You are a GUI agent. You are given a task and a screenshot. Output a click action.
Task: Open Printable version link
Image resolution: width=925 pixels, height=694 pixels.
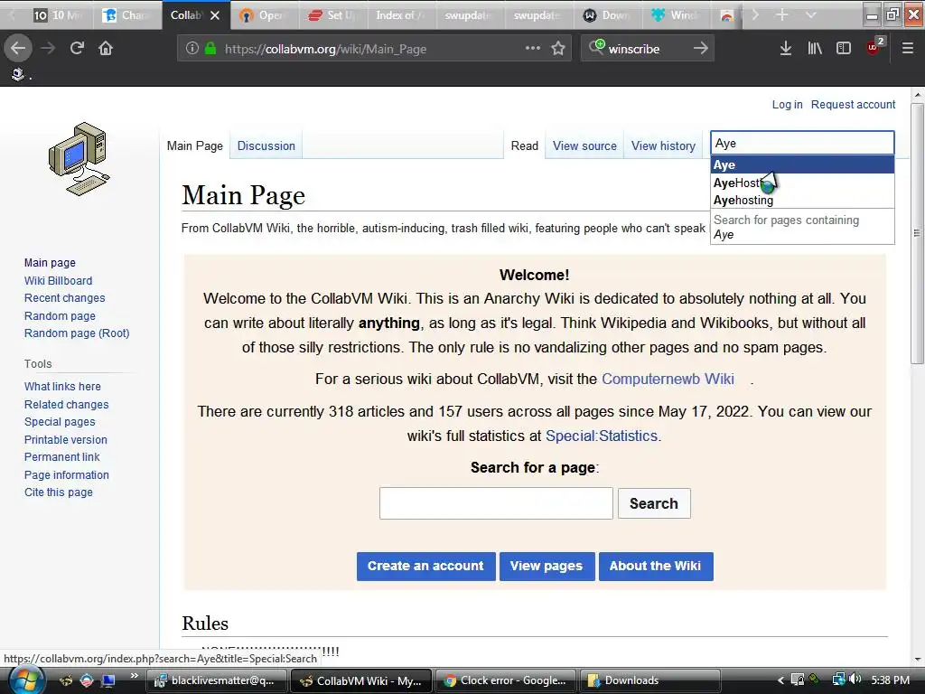(x=65, y=440)
